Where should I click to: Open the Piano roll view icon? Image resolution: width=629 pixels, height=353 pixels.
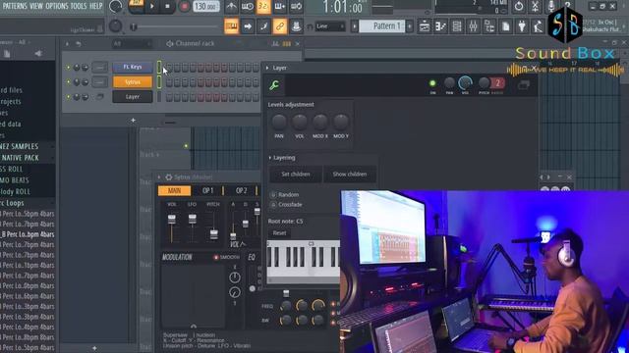coord(440,26)
